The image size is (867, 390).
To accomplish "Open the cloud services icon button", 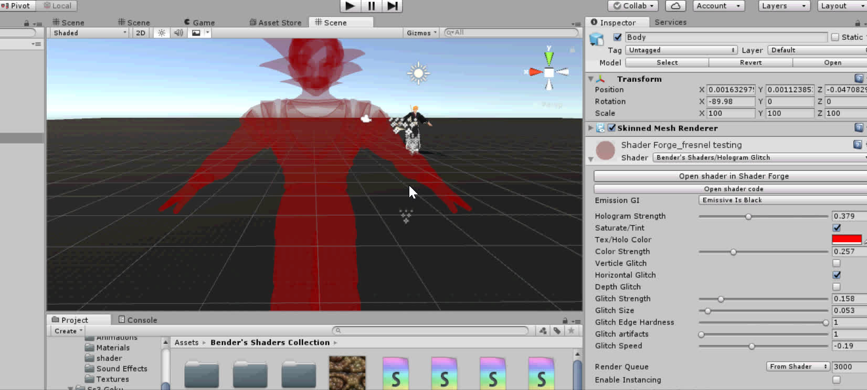I will (x=675, y=6).
